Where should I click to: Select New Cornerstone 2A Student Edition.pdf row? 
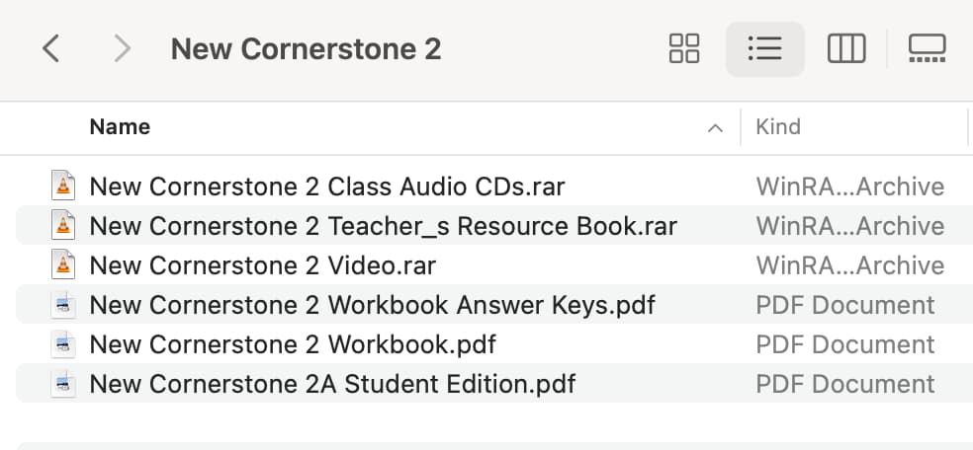[x=494, y=384]
